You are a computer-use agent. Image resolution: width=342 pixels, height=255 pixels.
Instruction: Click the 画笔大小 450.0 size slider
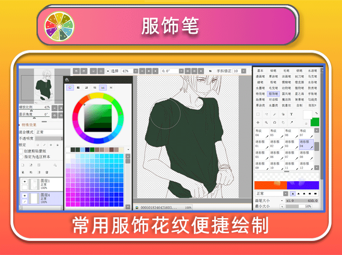coord(302,200)
